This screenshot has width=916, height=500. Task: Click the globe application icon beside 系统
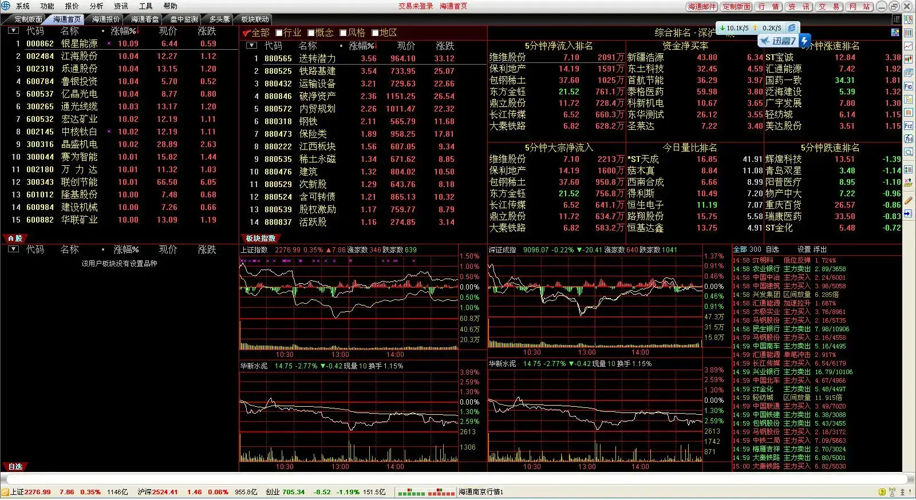pos(6,6)
